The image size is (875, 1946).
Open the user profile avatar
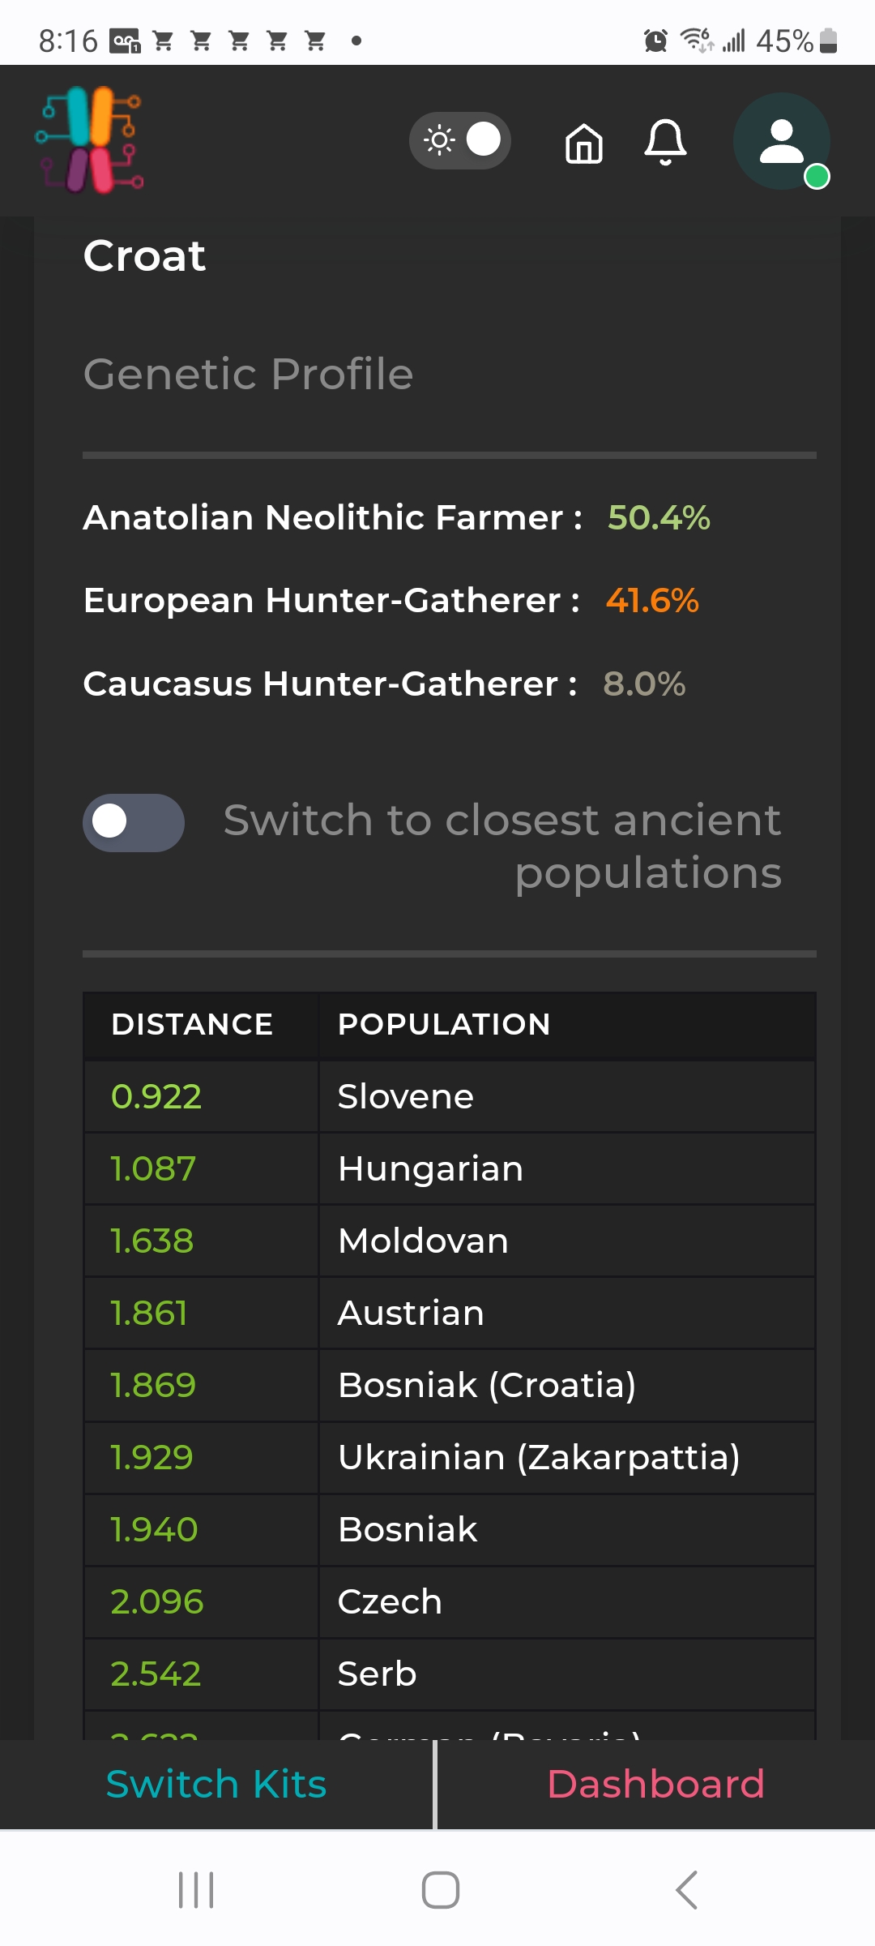pyautogui.click(x=782, y=142)
